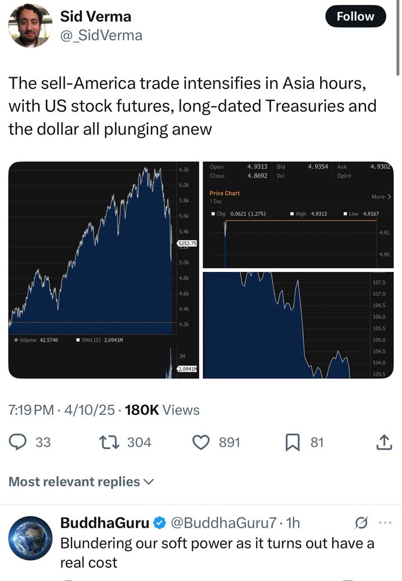This screenshot has width=402, height=581.
Task: Open the Treasury yield Price Chart image
Action: pos(298,214)
